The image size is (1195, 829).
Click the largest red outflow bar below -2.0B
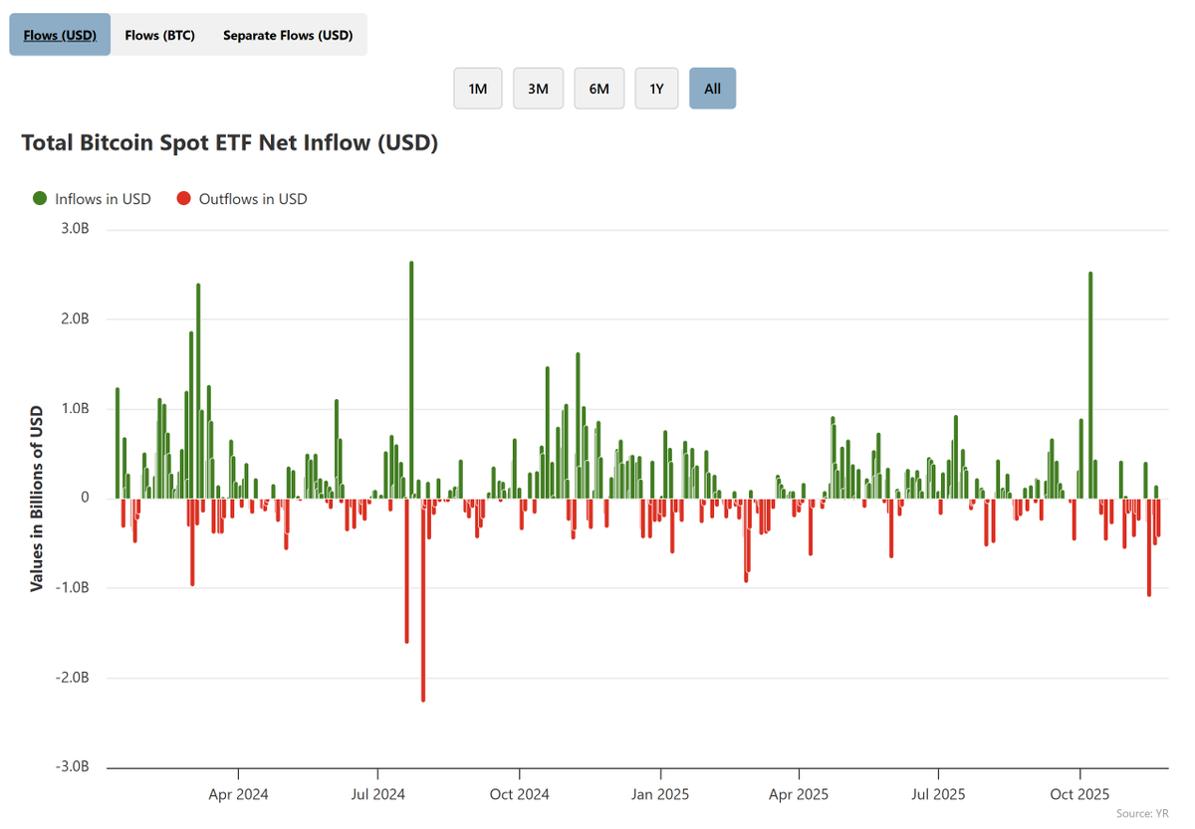click(x=423, y=600)
